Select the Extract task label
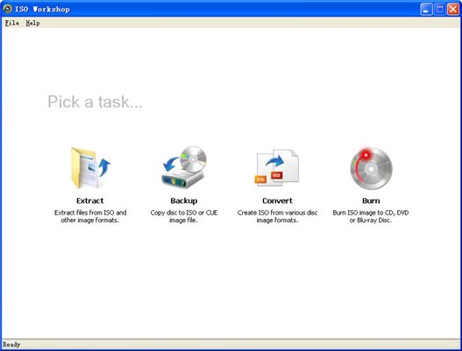Image resolution: width=462 pixels, height=351 pixels. tap(90, 200)
